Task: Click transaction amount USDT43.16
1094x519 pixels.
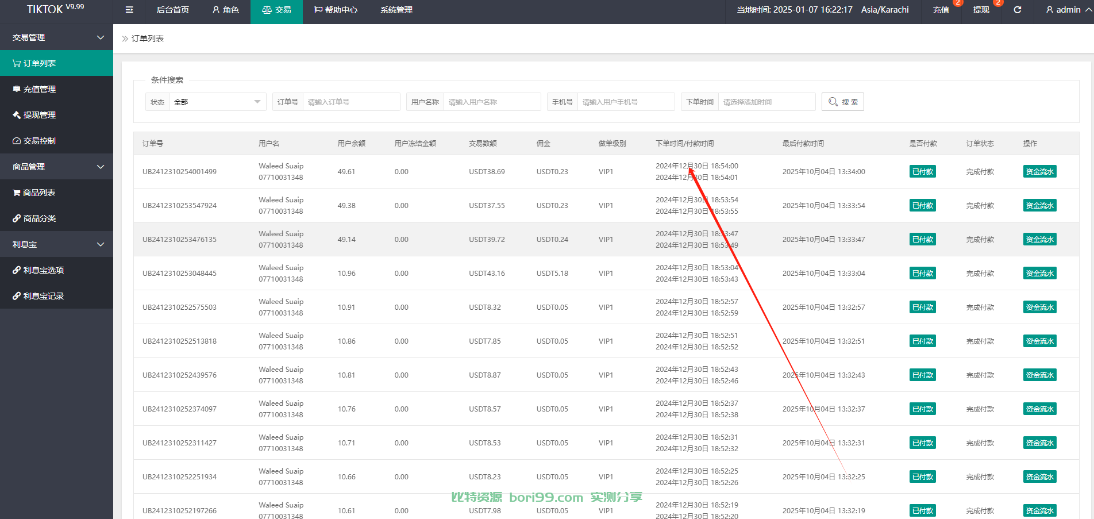Action: (x=487, y=273)
